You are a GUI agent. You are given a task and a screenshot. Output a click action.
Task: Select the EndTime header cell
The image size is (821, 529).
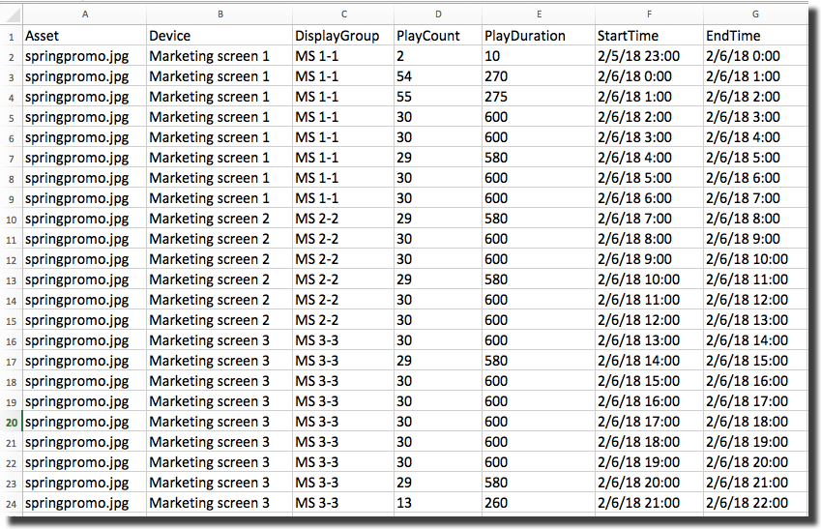click(x=754, y=36)
